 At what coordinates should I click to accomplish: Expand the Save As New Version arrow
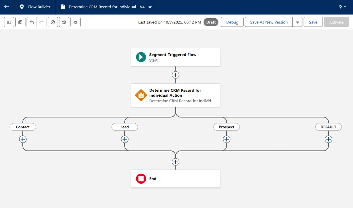click(x=297, y=22)
